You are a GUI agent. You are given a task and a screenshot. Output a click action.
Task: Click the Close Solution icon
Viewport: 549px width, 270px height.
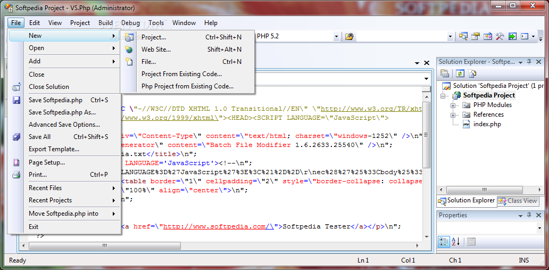tap(16, 87)
